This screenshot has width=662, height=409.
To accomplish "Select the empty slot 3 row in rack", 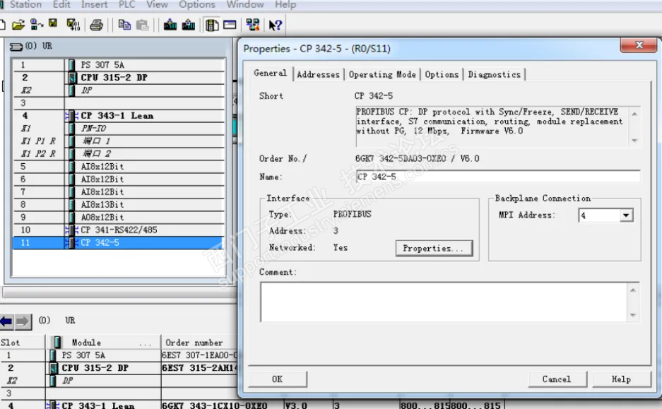I will click(119, 103).
